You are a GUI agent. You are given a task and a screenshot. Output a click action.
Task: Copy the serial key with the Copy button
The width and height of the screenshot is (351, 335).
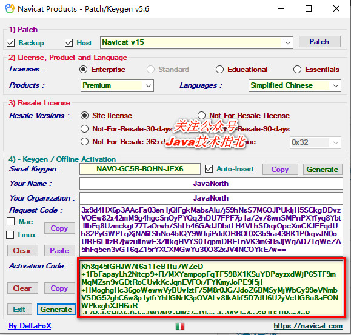(280, 169)
